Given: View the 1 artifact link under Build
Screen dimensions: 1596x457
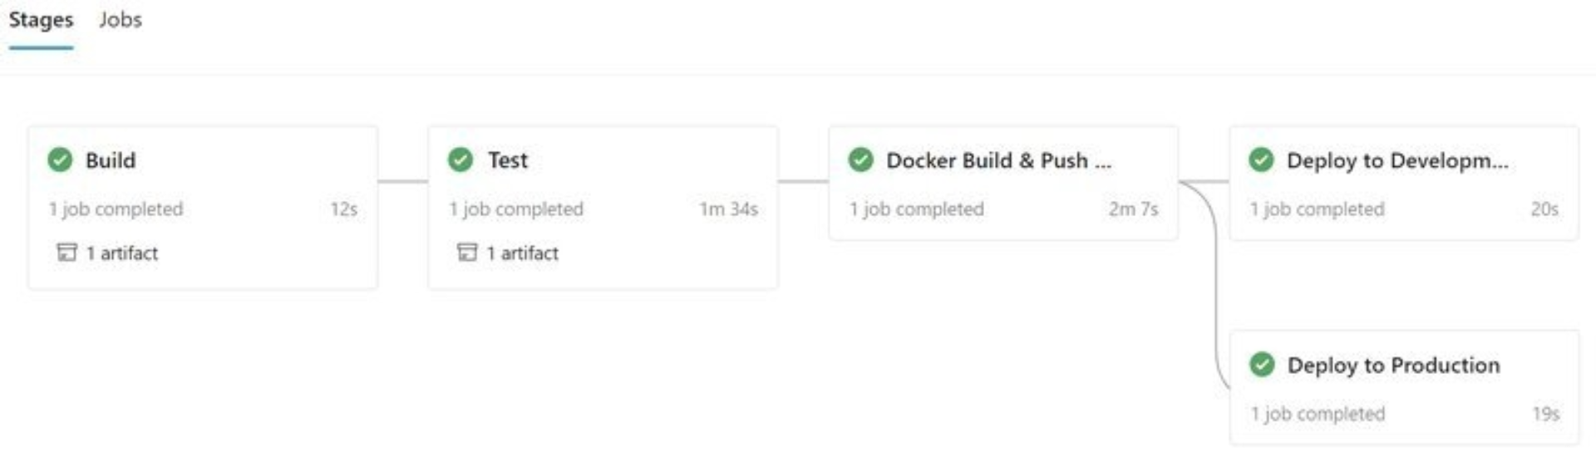Looking at the screenshot, I should tap(122, 253).
